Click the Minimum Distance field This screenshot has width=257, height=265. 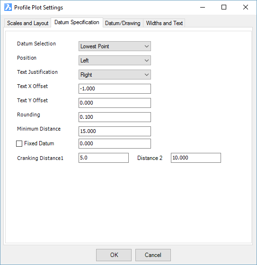click(x=115, y=132)
